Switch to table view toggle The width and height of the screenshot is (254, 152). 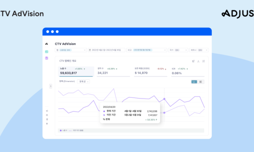click(201, 82)
